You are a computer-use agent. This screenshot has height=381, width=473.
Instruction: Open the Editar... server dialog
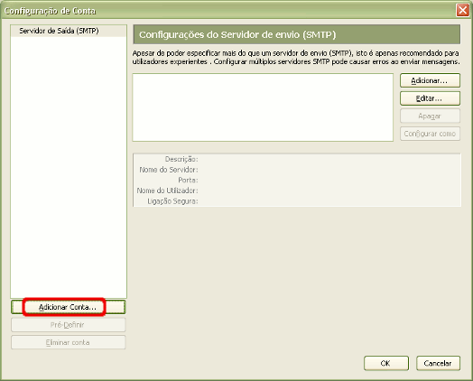coord(430,98)
